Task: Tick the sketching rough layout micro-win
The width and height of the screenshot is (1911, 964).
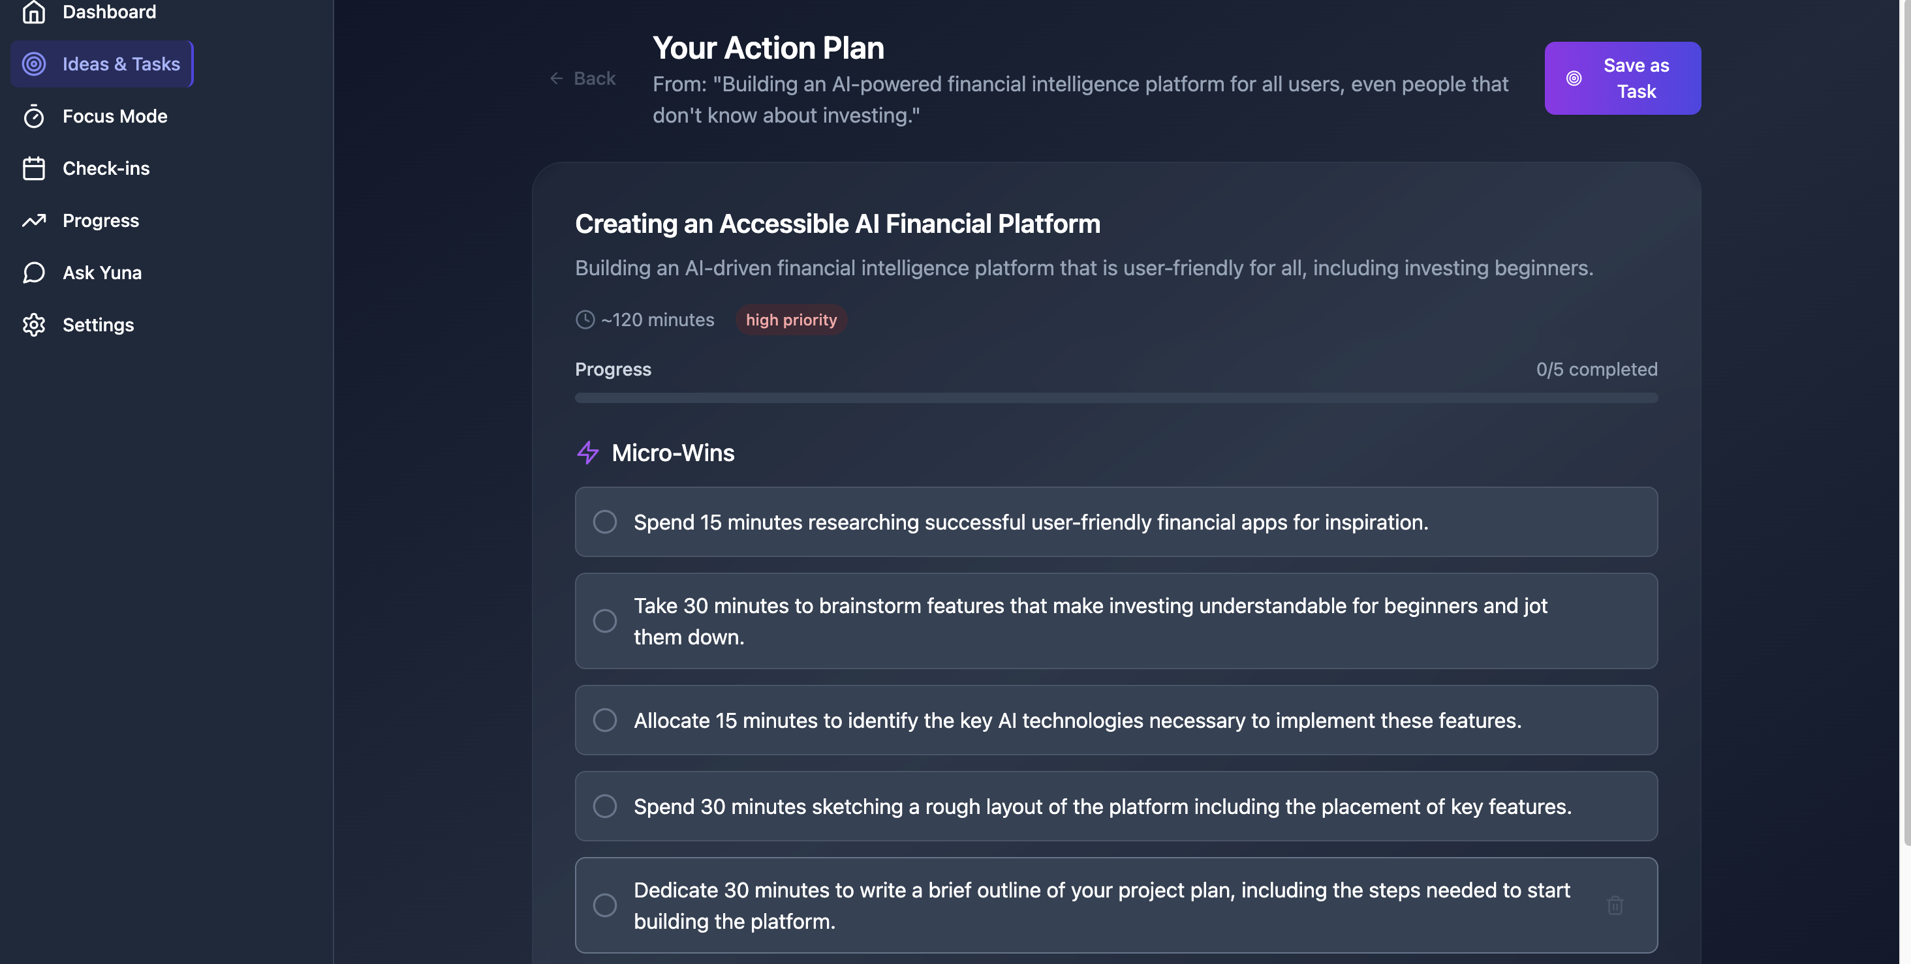Action: click(x=604, y=806)
